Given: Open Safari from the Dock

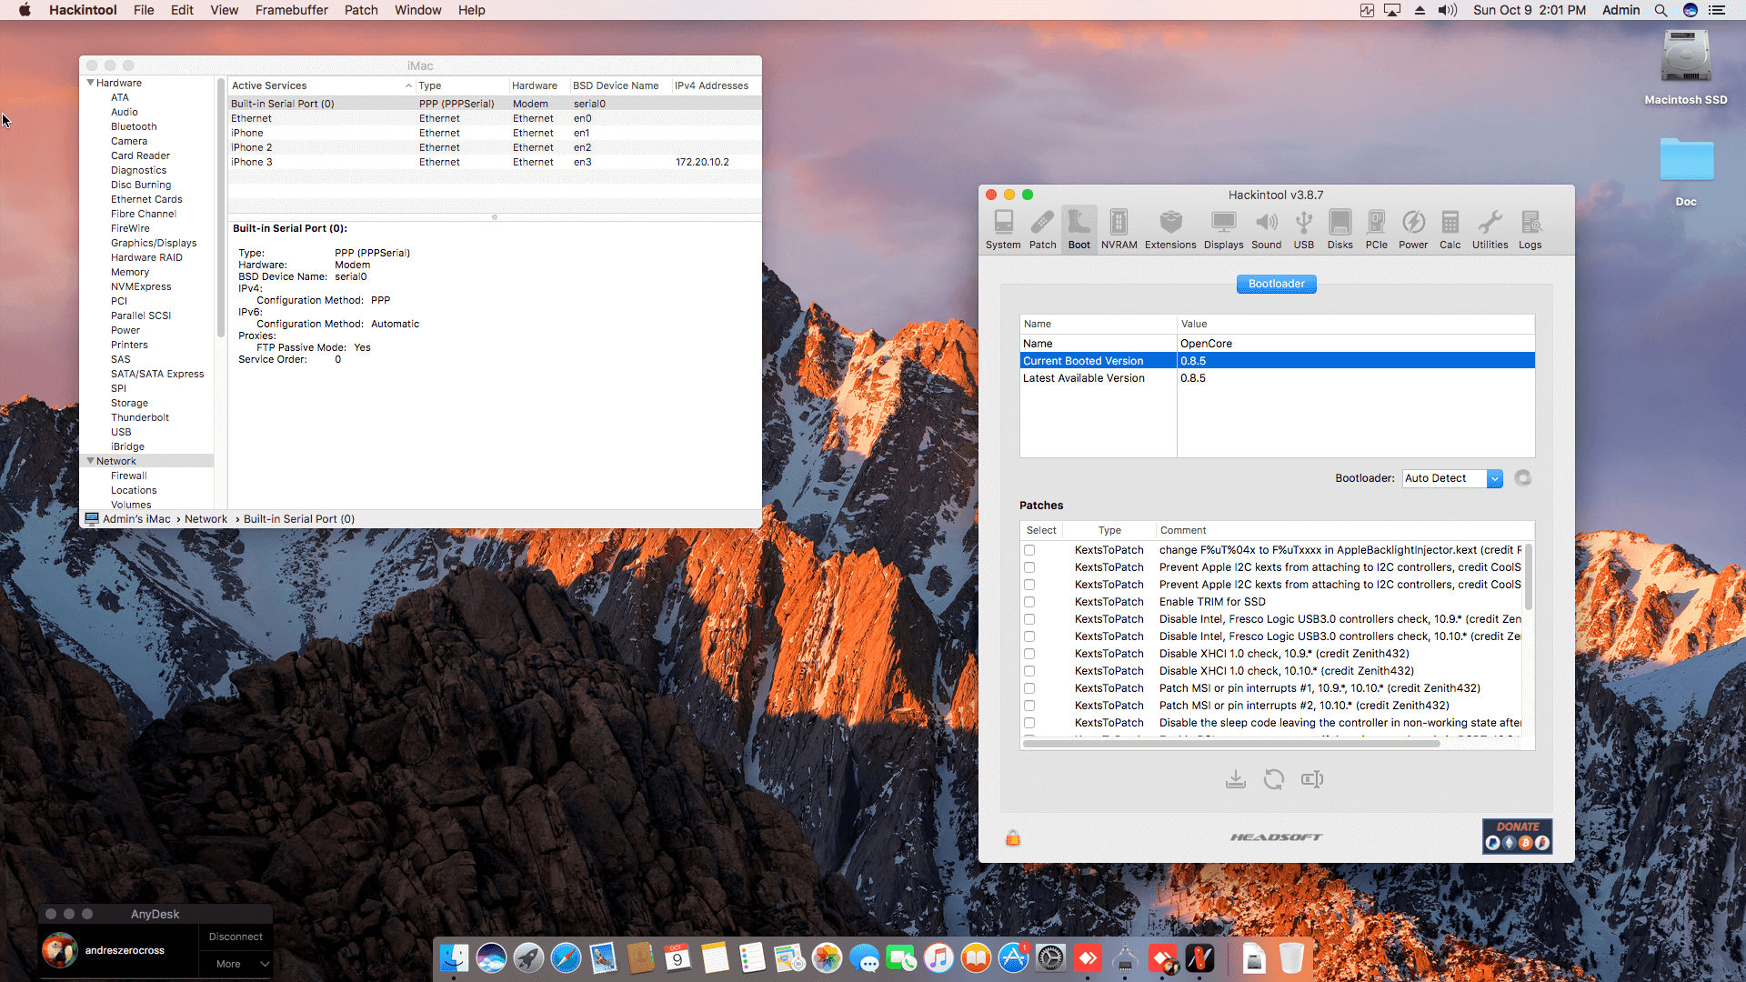Looking at the screenshot, I should [x=565, y=958].
